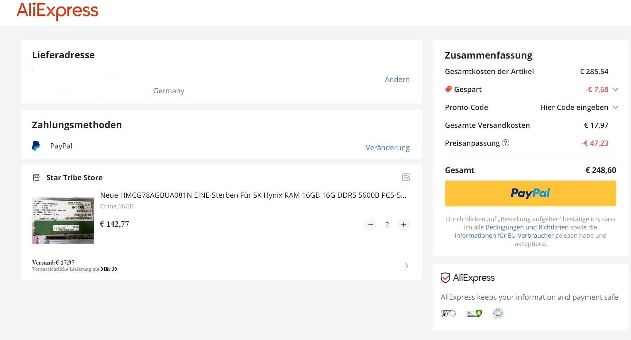Click the round certification seal badge
Image resolution: width=631 pixels, height=340 pixels.
pos(498,313)
